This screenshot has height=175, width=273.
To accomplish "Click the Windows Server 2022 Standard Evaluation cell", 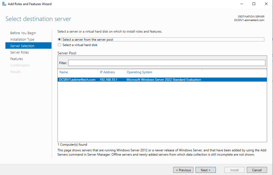I will point(164,80).
